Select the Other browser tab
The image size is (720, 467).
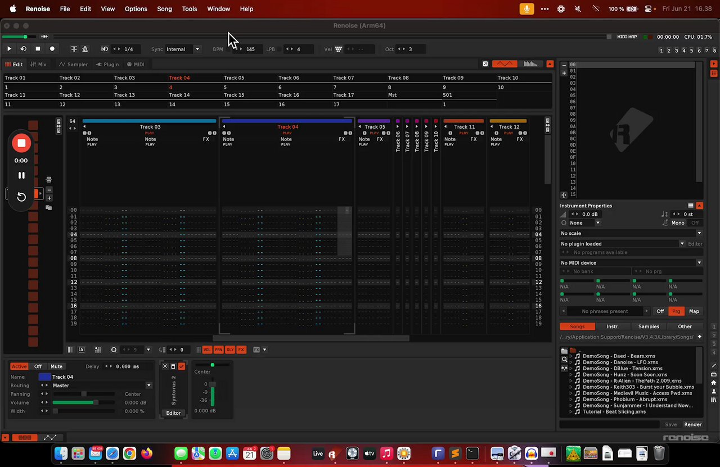(x=685, y=327)
